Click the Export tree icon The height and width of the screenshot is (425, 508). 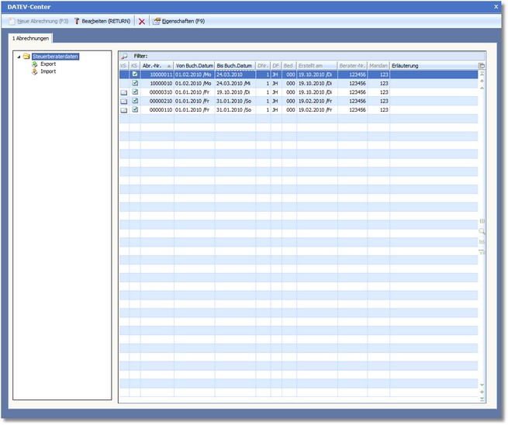point(34,64)
